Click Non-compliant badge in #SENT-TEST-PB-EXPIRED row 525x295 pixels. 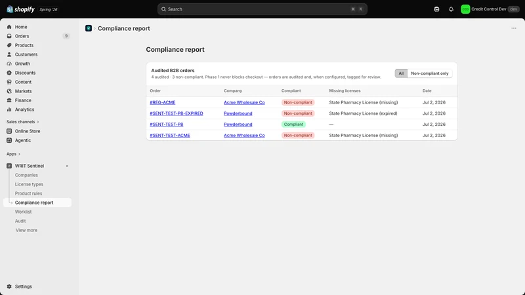coord(298,113)
